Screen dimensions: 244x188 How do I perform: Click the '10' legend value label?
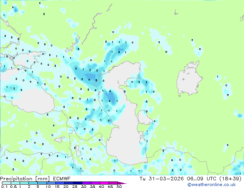[x=48, y=186]
